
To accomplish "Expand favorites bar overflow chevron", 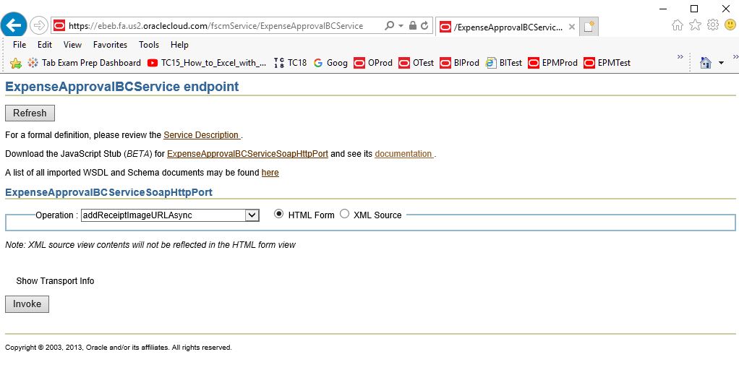I will point(680,56).
